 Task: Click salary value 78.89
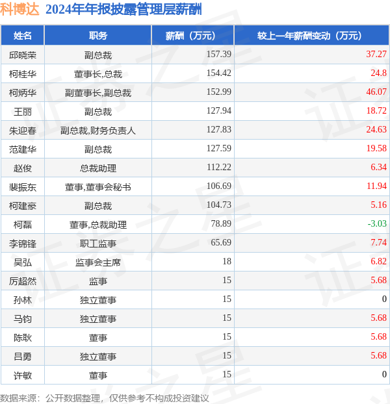click(x=221, y=223)
